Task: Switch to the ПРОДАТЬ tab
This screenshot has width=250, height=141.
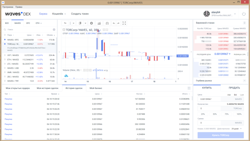Action: coord(234,88)
